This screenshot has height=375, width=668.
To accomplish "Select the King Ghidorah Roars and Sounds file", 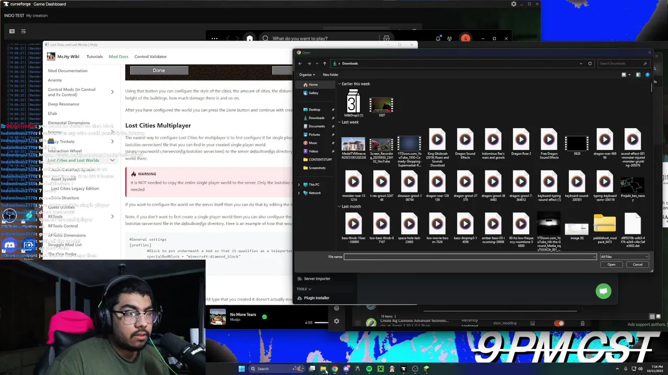I will (x=437, y=147).
